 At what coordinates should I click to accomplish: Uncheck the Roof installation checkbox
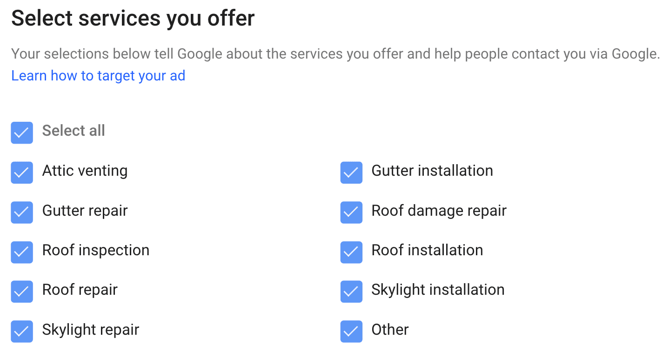(351, 252)
